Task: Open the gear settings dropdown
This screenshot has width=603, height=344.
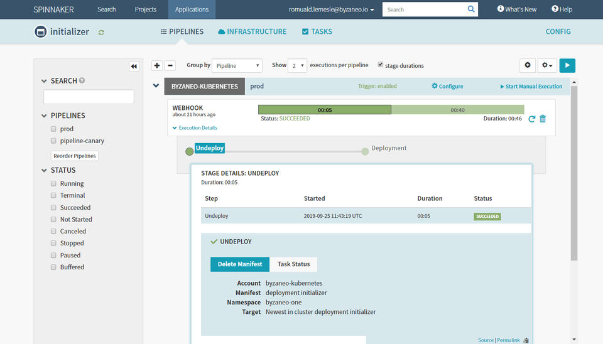Action: tap(547, 65)
